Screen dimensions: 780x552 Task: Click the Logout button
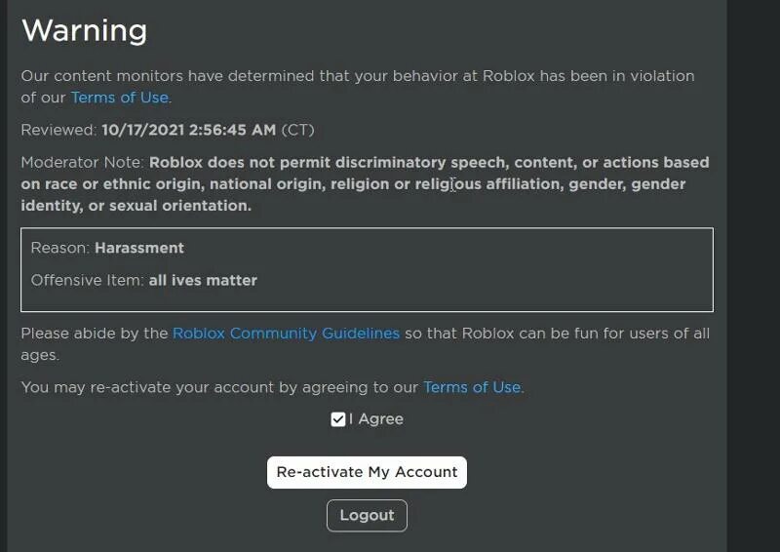(x=367, y=515)
